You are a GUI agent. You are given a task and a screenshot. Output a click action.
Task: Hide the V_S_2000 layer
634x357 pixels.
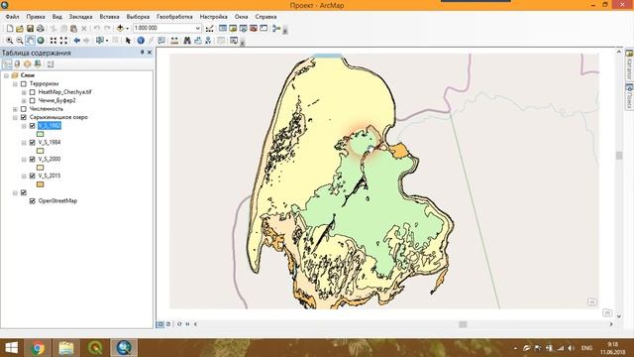(33, 159)
